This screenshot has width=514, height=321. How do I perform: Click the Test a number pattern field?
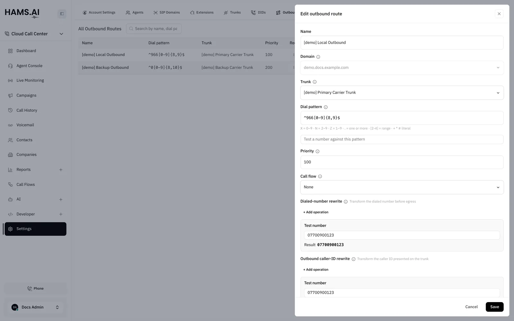402,139
